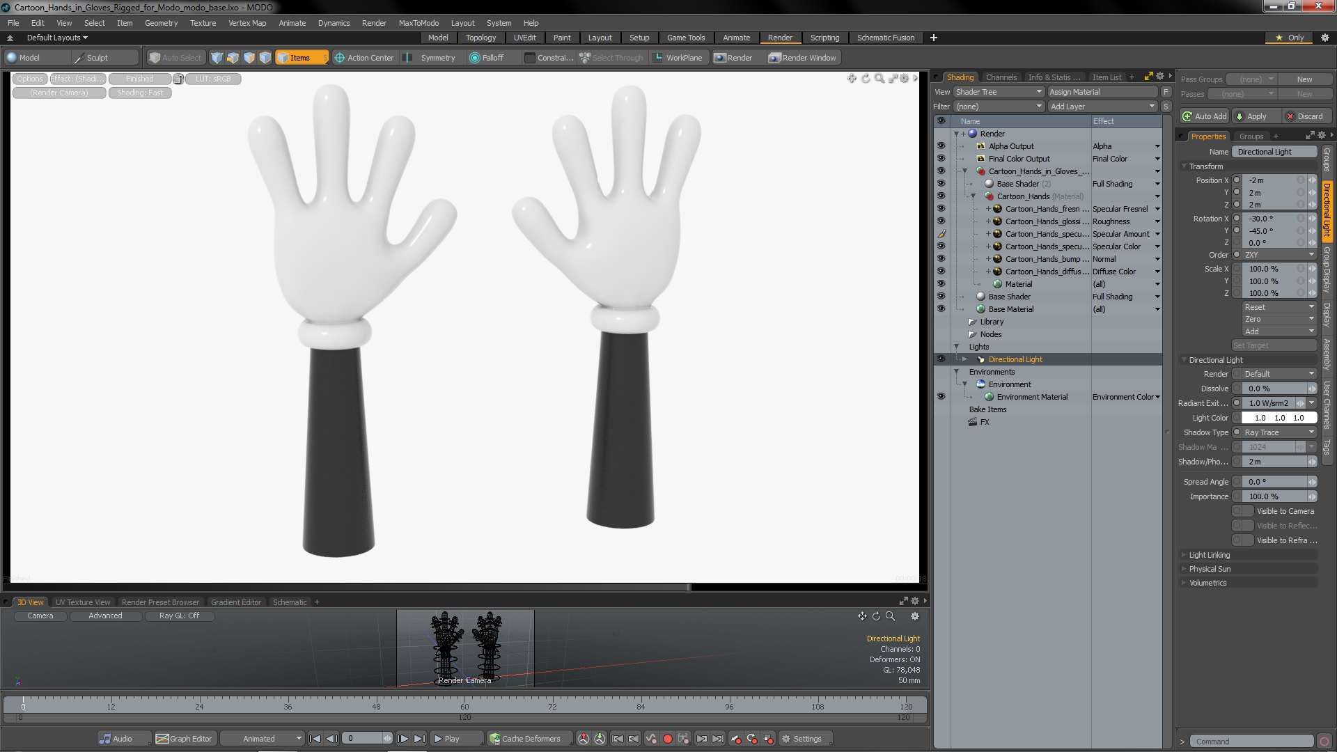Switch to UV Texture View tab
Viewport: 1337px width, 752px height.
point(83,602)
